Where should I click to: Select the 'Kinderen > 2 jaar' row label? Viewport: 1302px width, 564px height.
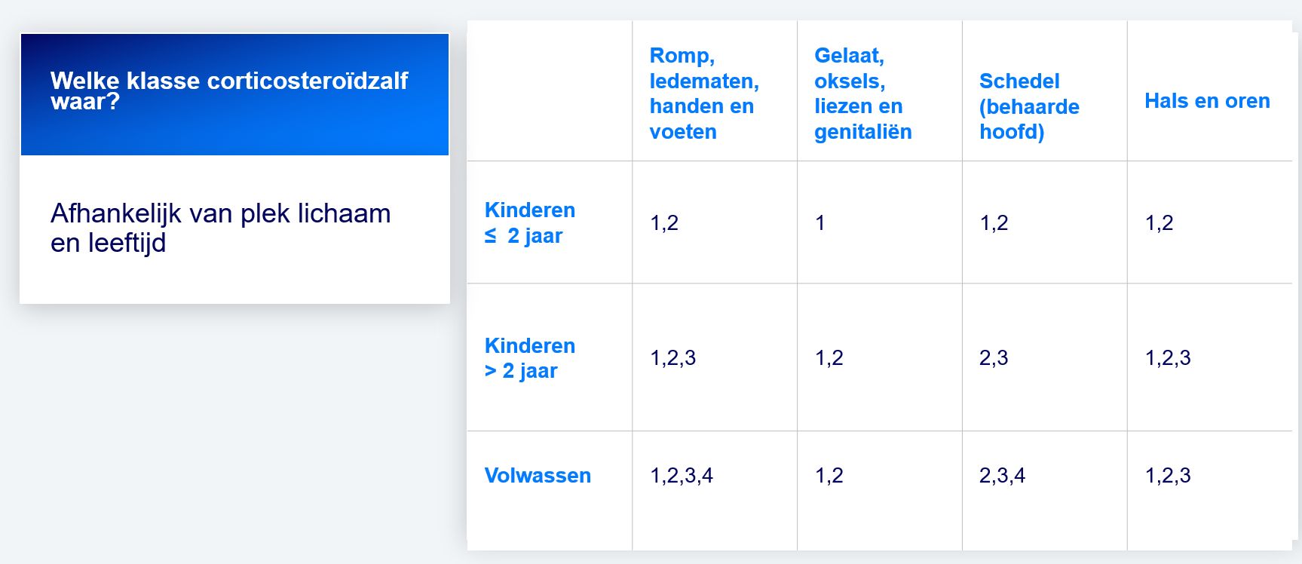[x=529, y=358]
